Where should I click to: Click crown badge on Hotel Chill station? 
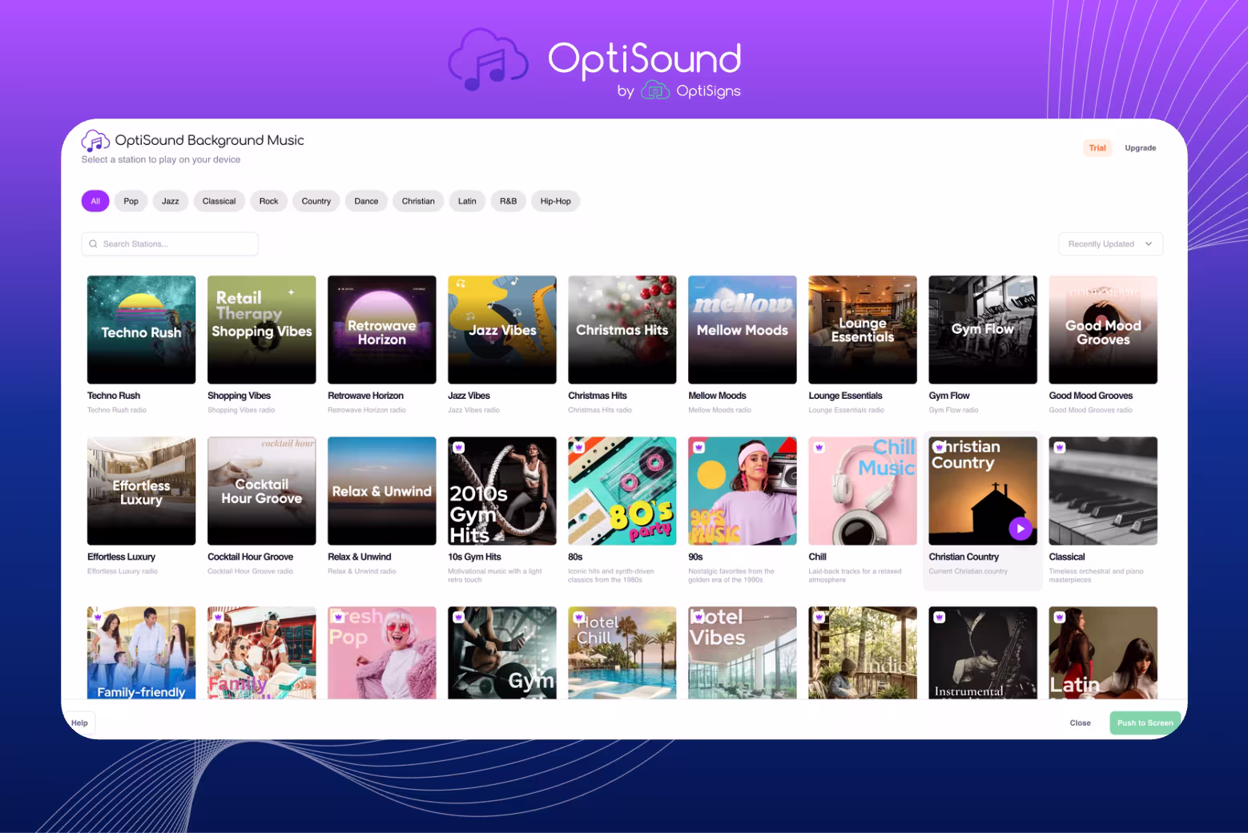point(579,618)
